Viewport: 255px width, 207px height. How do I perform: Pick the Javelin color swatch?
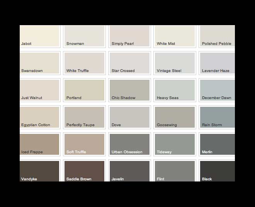coord(129,171)
